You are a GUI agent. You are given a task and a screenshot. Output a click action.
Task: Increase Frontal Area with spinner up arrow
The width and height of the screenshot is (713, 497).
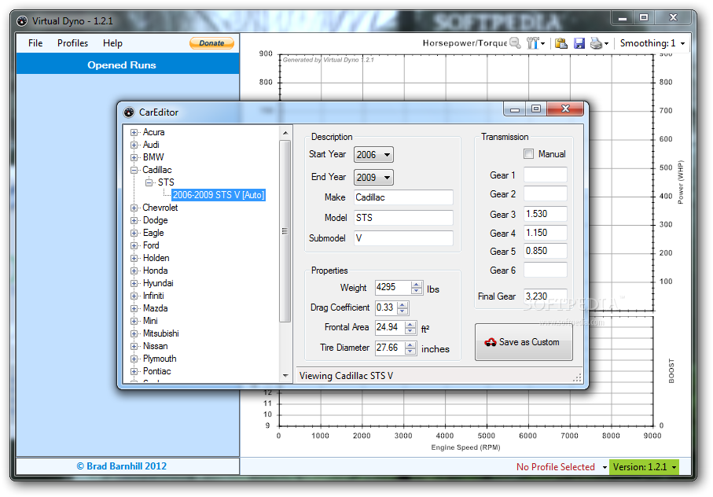pos(410,325)
